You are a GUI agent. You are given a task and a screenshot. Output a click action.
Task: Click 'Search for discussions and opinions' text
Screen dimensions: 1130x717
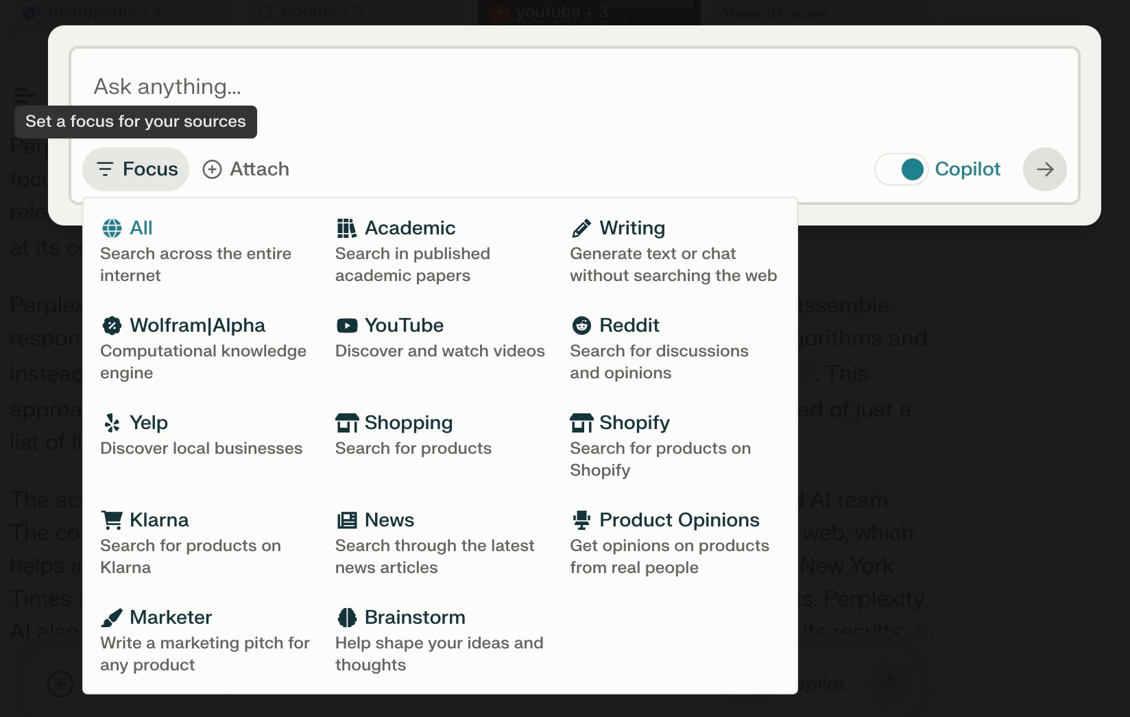pyautogui.click(x=659, y=362)
